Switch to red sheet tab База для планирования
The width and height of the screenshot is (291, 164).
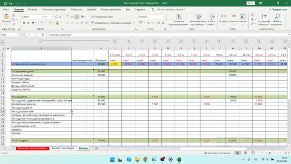pos(32,148)
